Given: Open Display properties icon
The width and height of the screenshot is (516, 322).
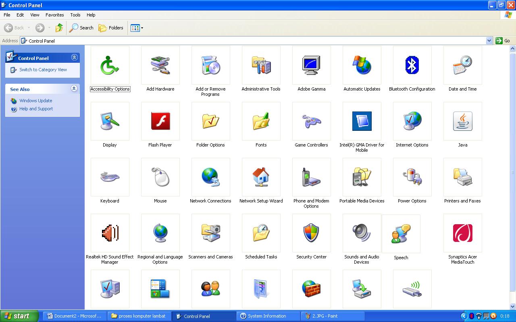Looking at the screenshot, I should [110, 121].
